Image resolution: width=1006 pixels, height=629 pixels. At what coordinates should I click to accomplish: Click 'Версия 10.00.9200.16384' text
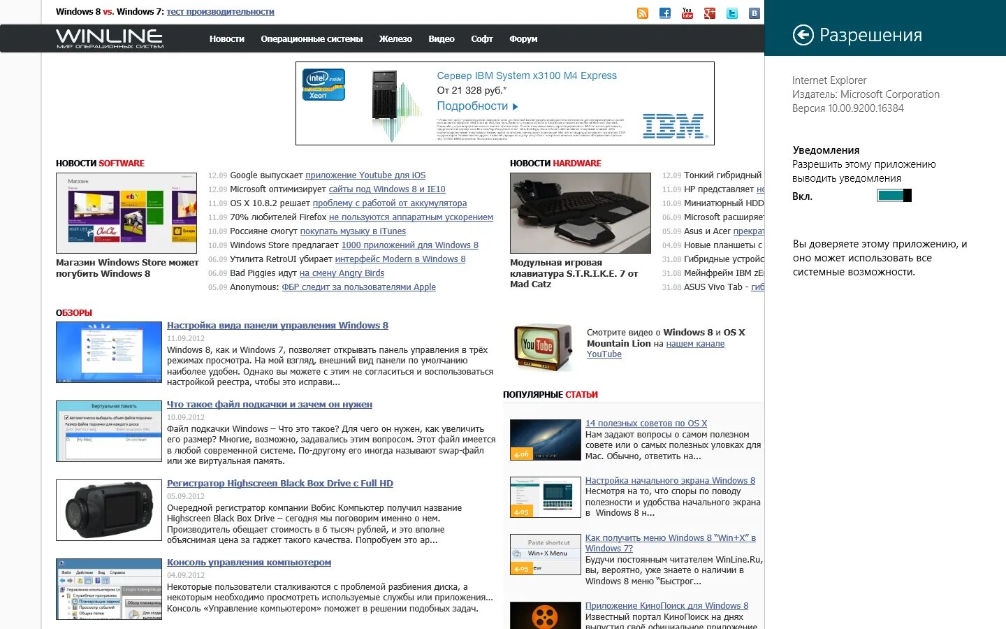[847, 108]
